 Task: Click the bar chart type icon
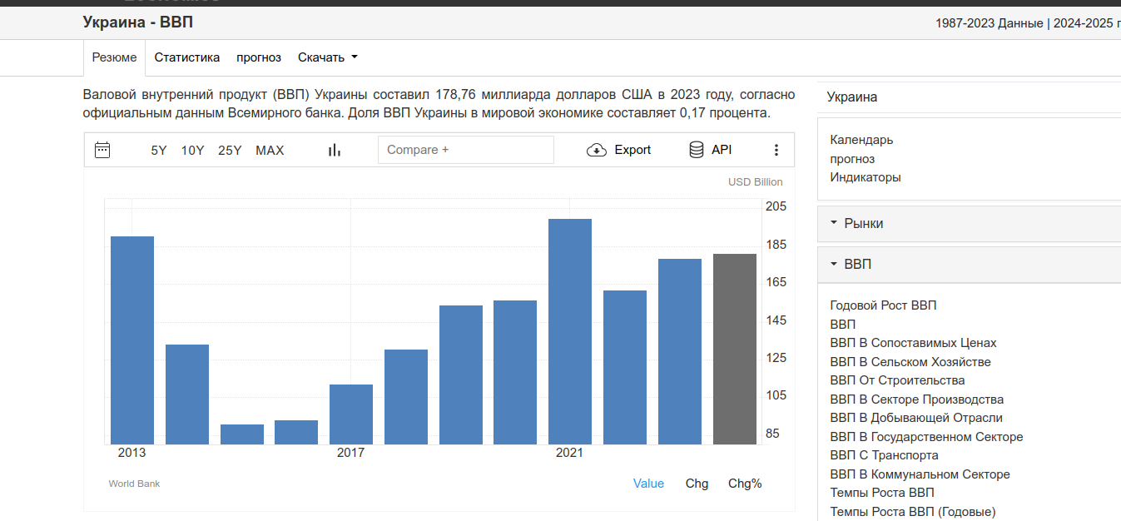pyautogui.click(x=335, y=150)
